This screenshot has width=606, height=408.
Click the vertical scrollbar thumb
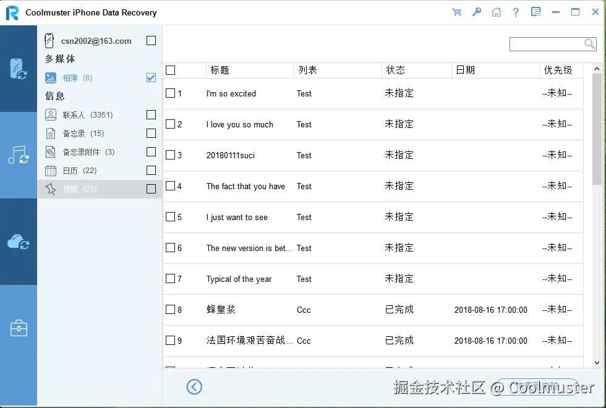click(x=597, y=129)
